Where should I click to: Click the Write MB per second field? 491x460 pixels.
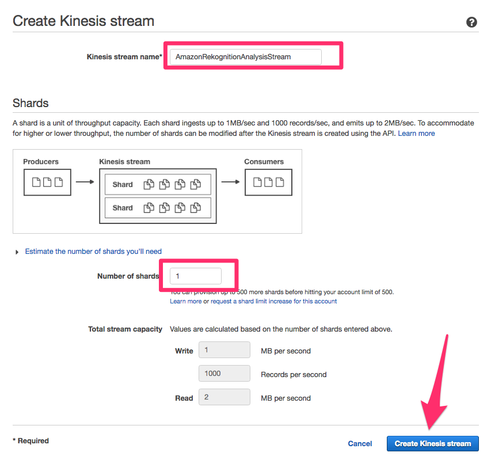(x=224, y=350)
